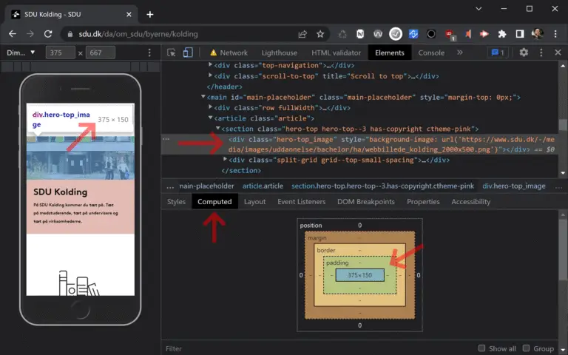The width and height of the screenshot is (568, 355).
Task: Open the Properties pane tab
Action: (x=423, y=202)
